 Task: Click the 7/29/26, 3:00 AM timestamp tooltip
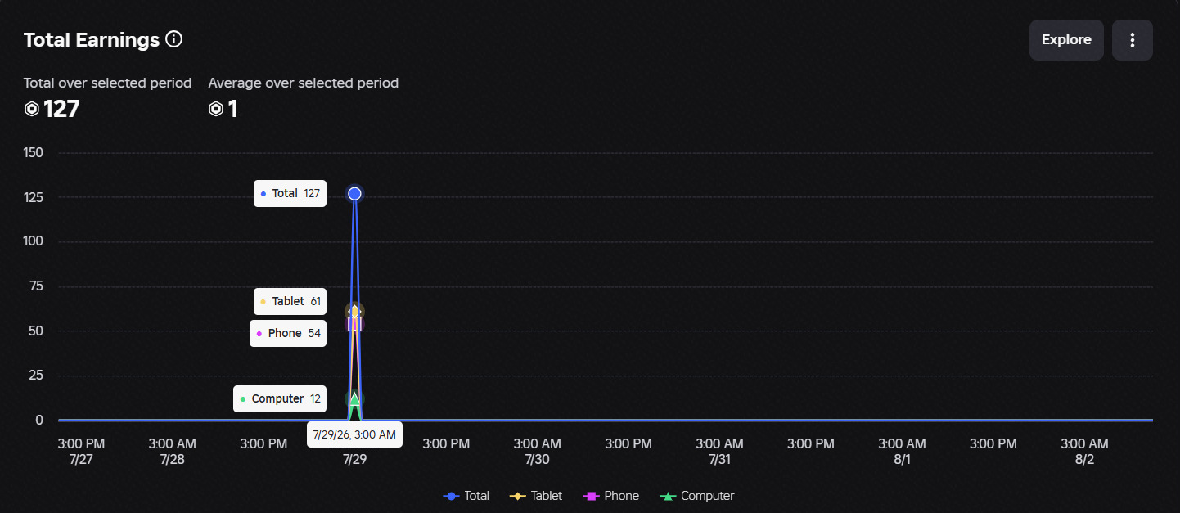(354, 434)
